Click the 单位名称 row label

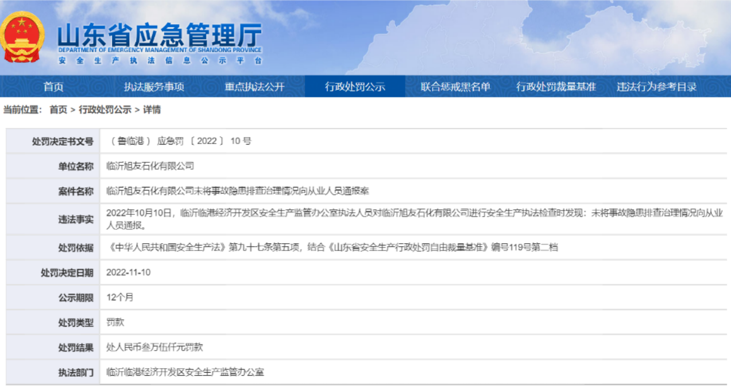point(76,166)
